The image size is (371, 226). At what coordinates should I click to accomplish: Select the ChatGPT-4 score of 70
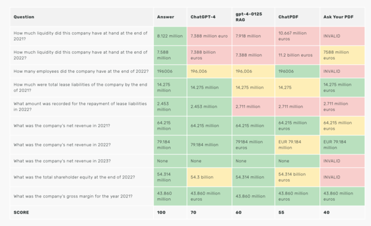click(194, 212)
